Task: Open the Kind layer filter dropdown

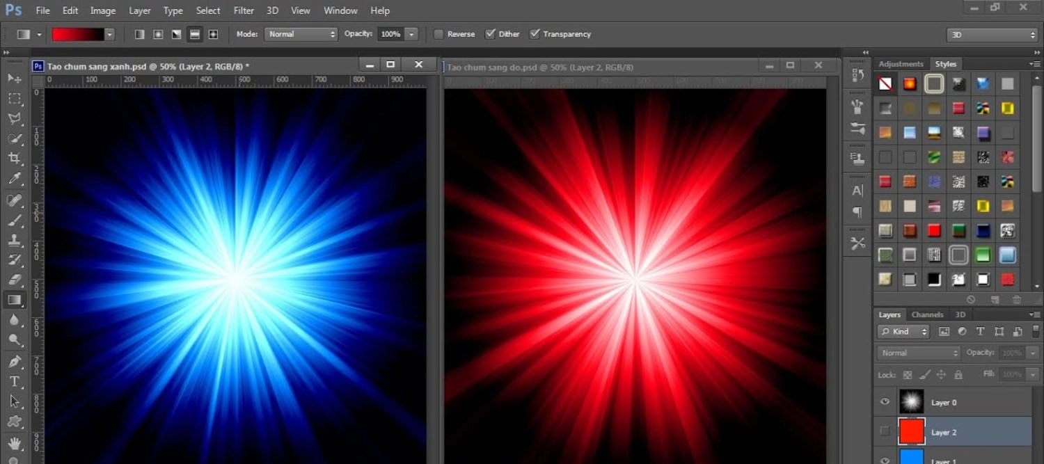Action: click(903, 332)
